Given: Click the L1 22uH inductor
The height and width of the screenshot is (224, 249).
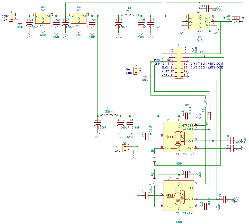Looking at the screenshot, I should click(130, 15).
